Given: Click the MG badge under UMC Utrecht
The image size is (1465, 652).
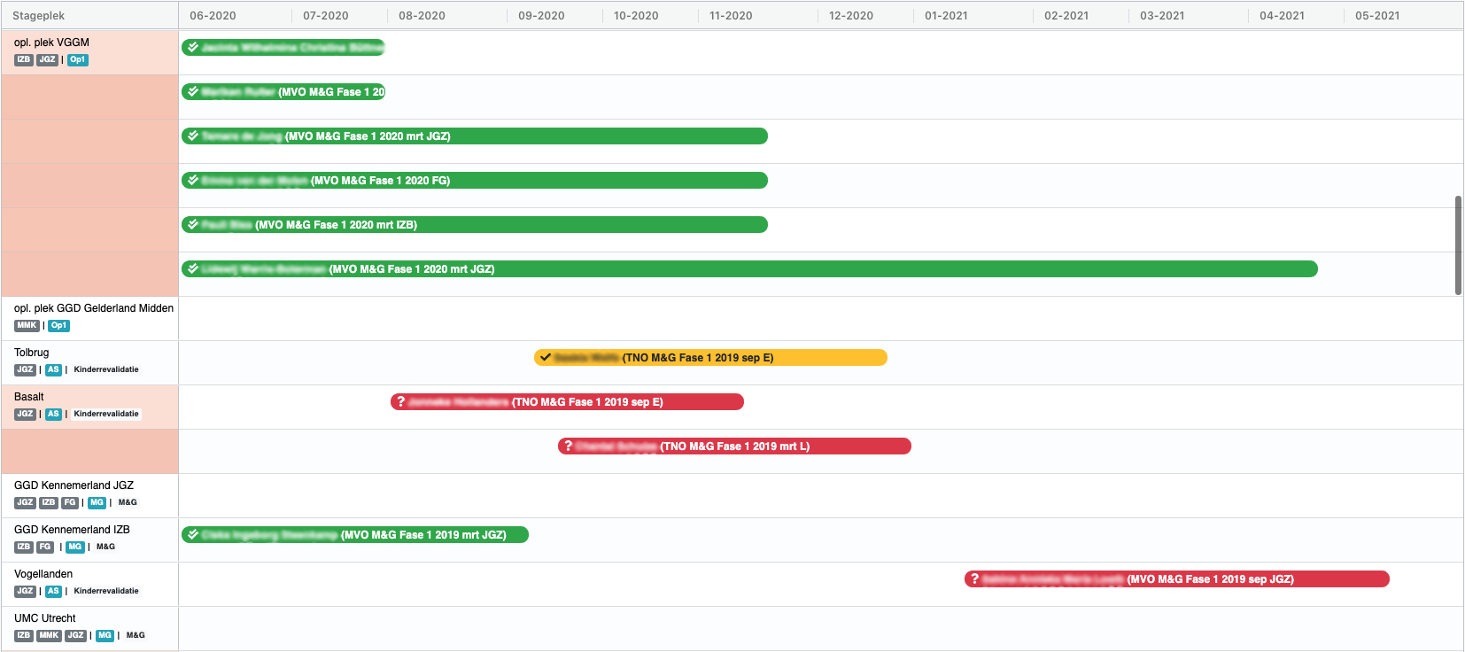Looking at the screenshot, I should 105,636.
